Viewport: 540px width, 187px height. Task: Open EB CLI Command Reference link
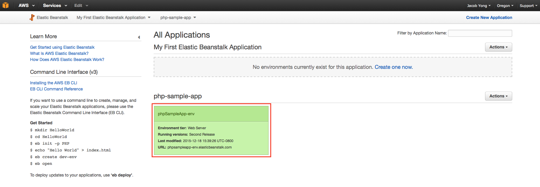point(56,89)
